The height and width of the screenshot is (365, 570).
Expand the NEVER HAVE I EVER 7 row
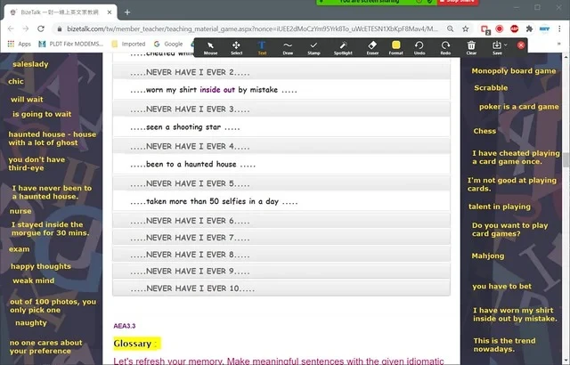click(281, 238)
